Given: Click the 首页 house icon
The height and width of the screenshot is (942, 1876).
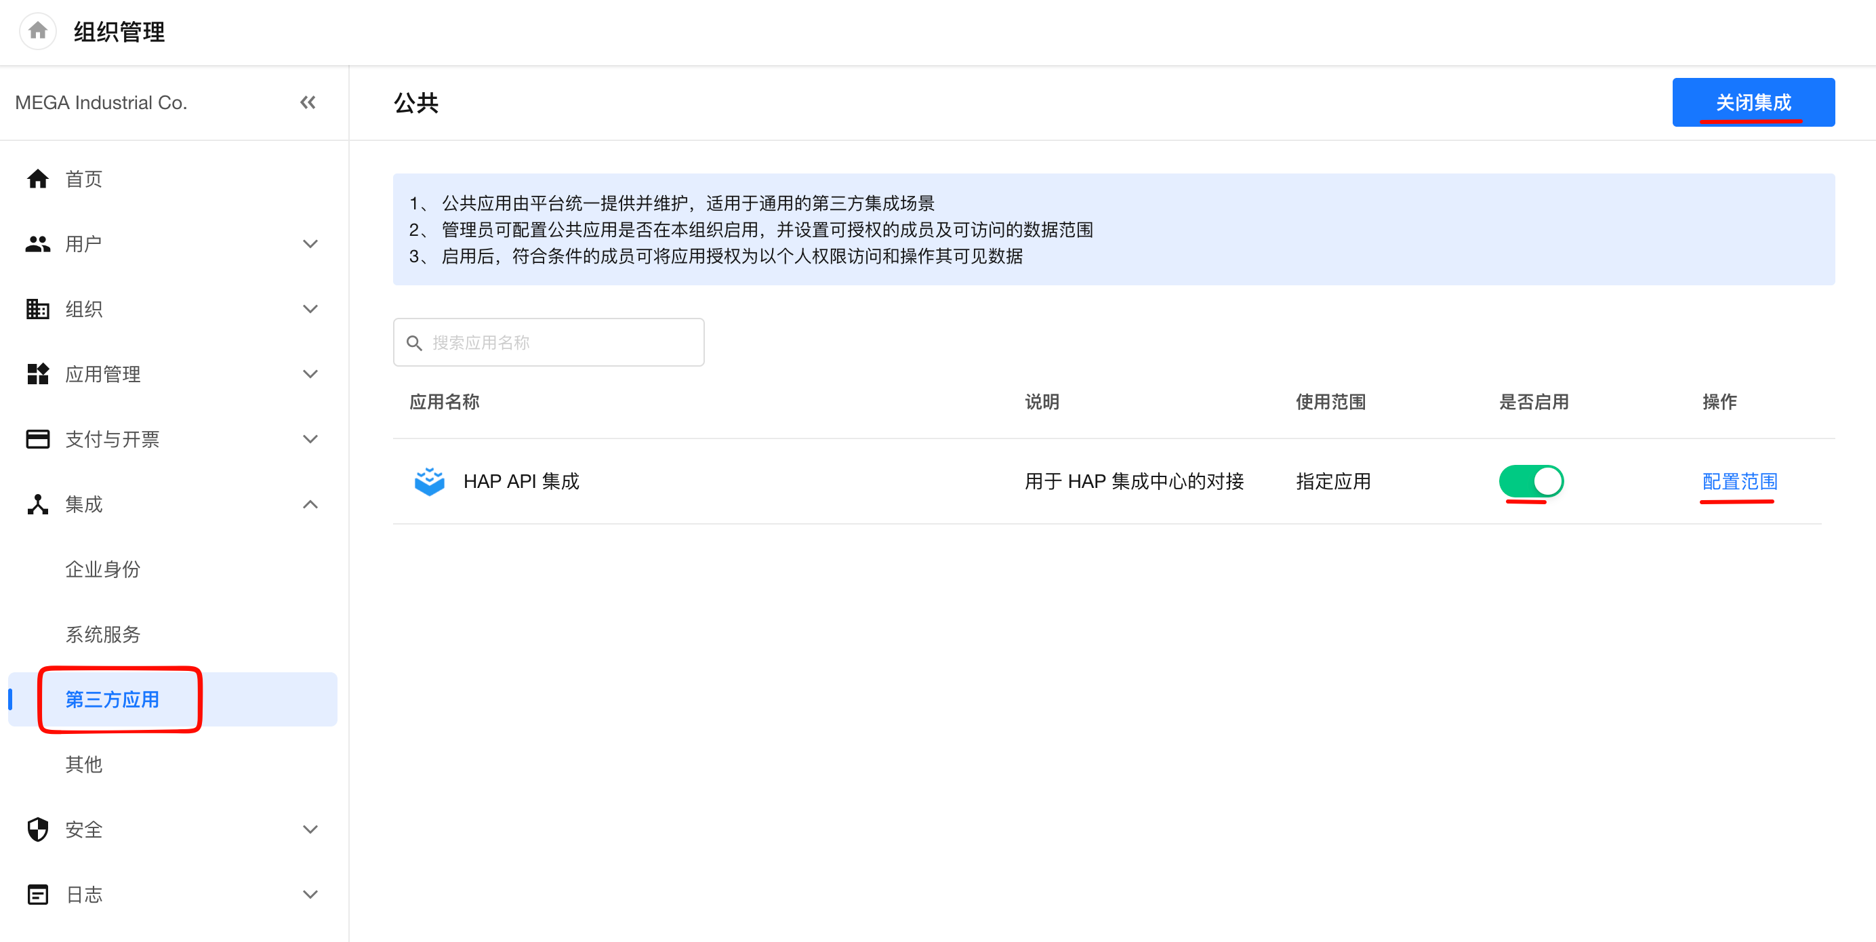Looking at the screenshot, I should click(x=38, y=178).
